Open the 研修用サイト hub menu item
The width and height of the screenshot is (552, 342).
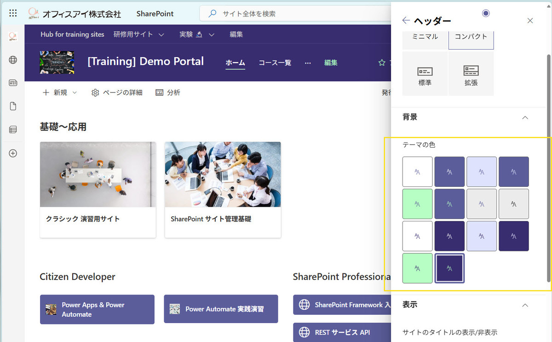133,35
